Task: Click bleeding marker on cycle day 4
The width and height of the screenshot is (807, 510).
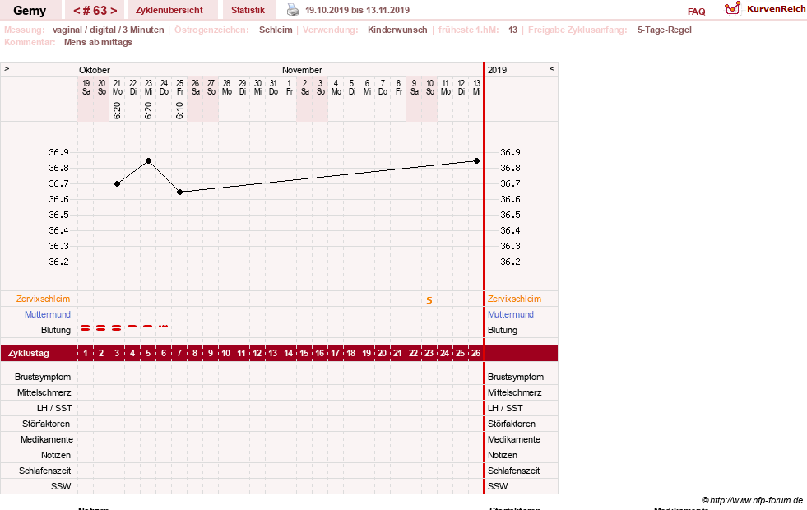Action: click(132, 327)
